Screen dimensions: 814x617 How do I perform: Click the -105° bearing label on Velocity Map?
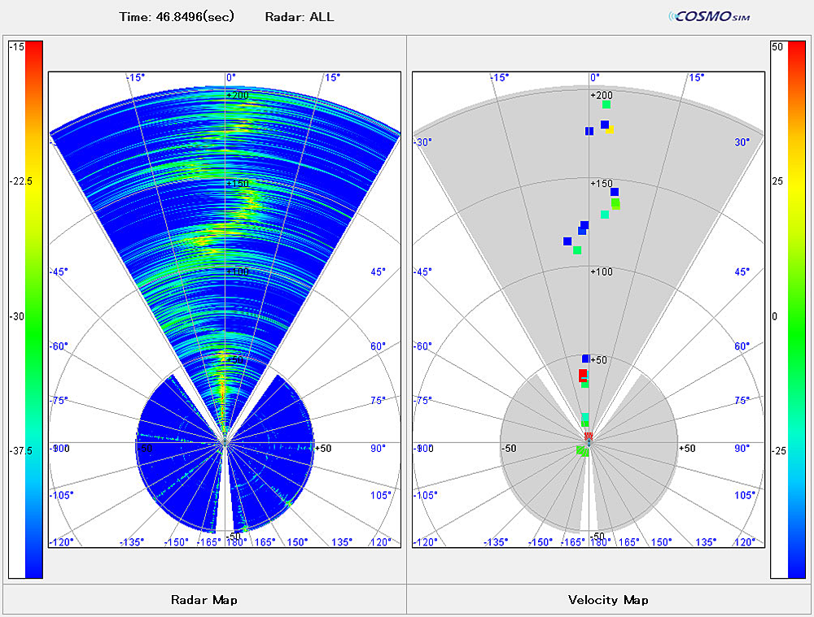[x=425, y=495]
